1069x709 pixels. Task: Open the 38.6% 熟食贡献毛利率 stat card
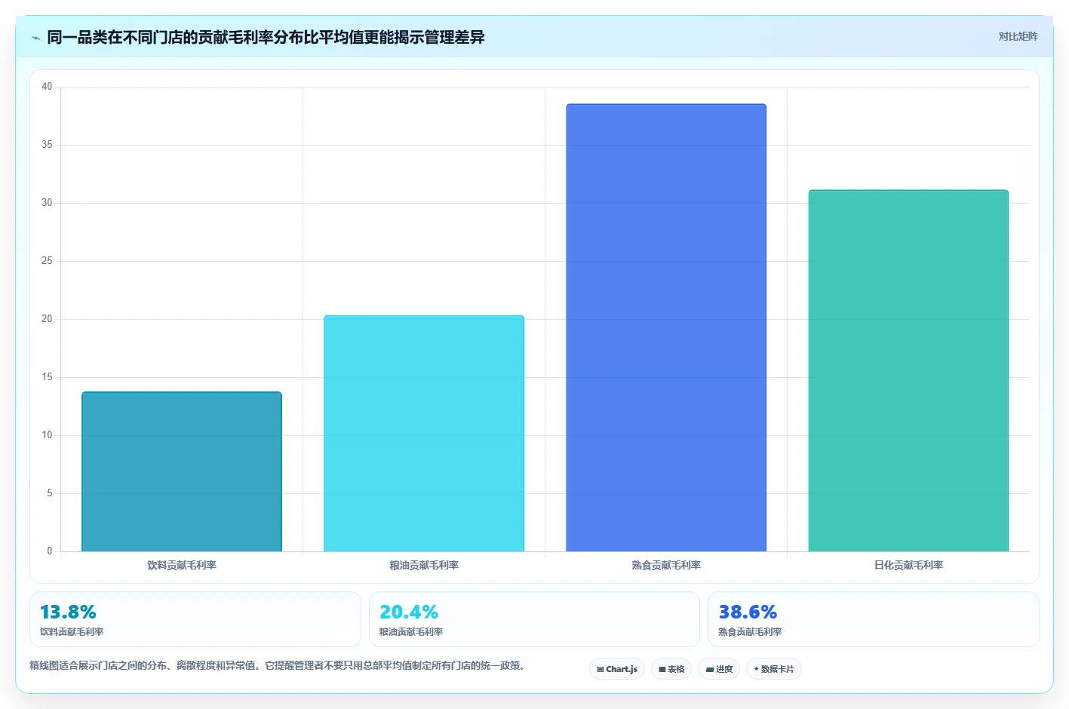(874, 619)
